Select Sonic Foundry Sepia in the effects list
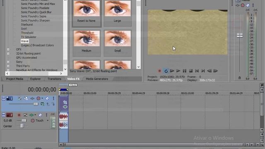This screenshot has width=265, height=149. coord(34,16)
